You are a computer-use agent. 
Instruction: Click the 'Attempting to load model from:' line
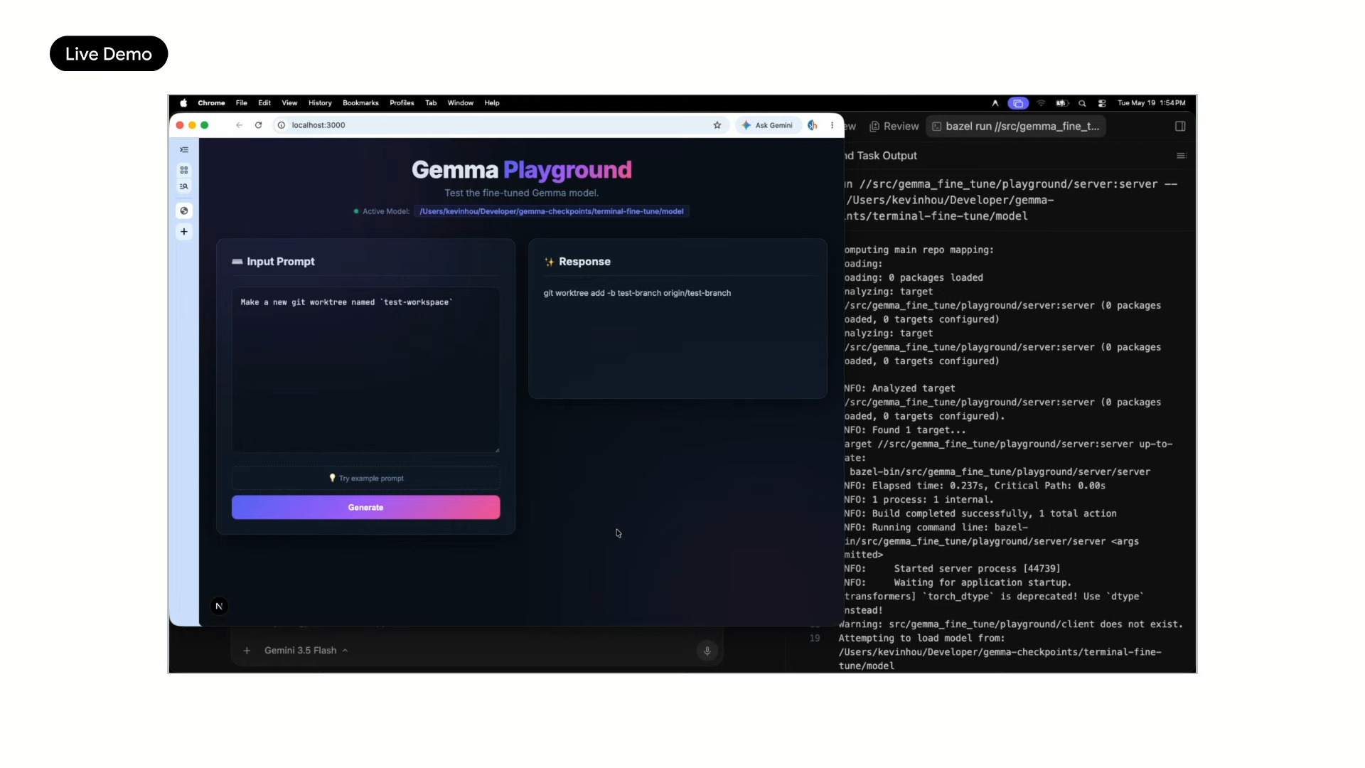[x=921, y=638]
